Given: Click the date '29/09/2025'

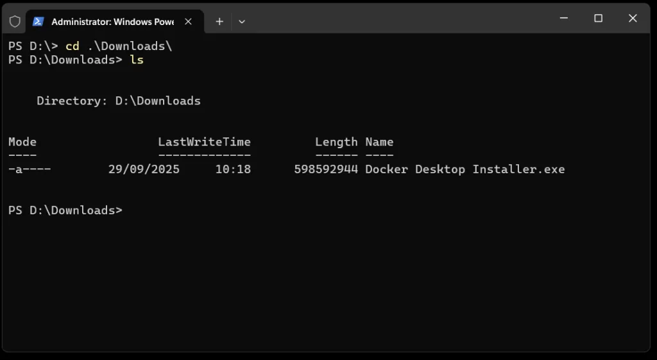Looking at the screenshot, I should tap(144, 169).
